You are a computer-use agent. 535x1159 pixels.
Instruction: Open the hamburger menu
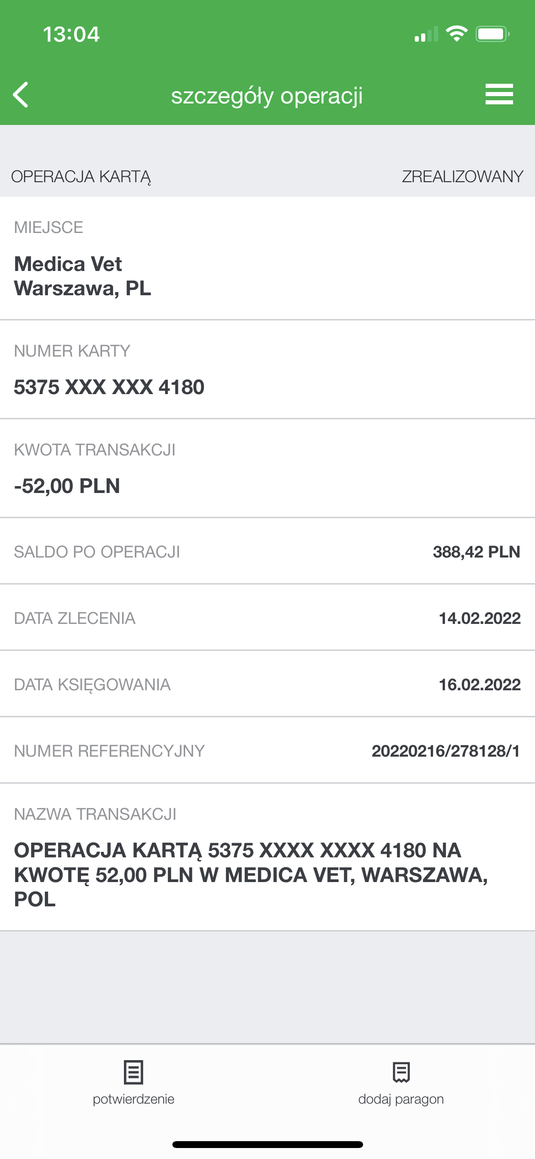[x=499, y=94]
